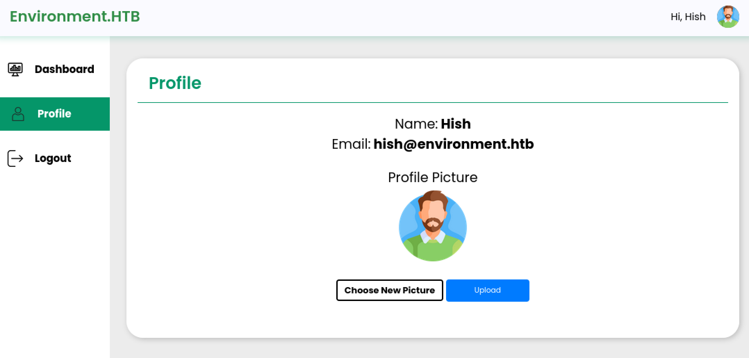The image size is (749, 358).
Task: Select the Profile sidebar entry
Action: point(54,114)
